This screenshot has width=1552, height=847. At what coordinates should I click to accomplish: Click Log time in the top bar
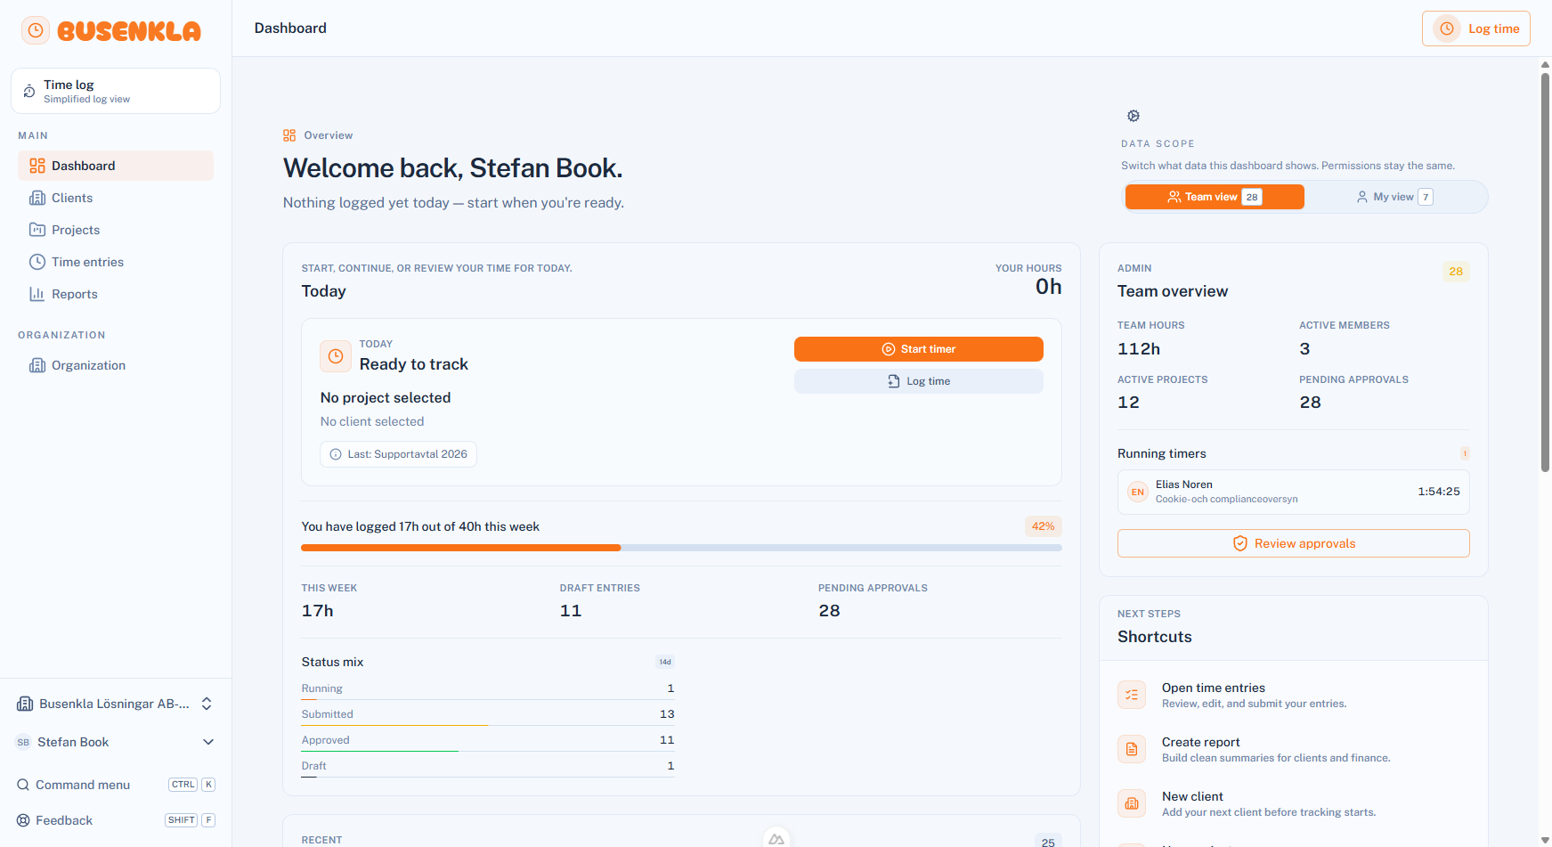(1476, 29)
